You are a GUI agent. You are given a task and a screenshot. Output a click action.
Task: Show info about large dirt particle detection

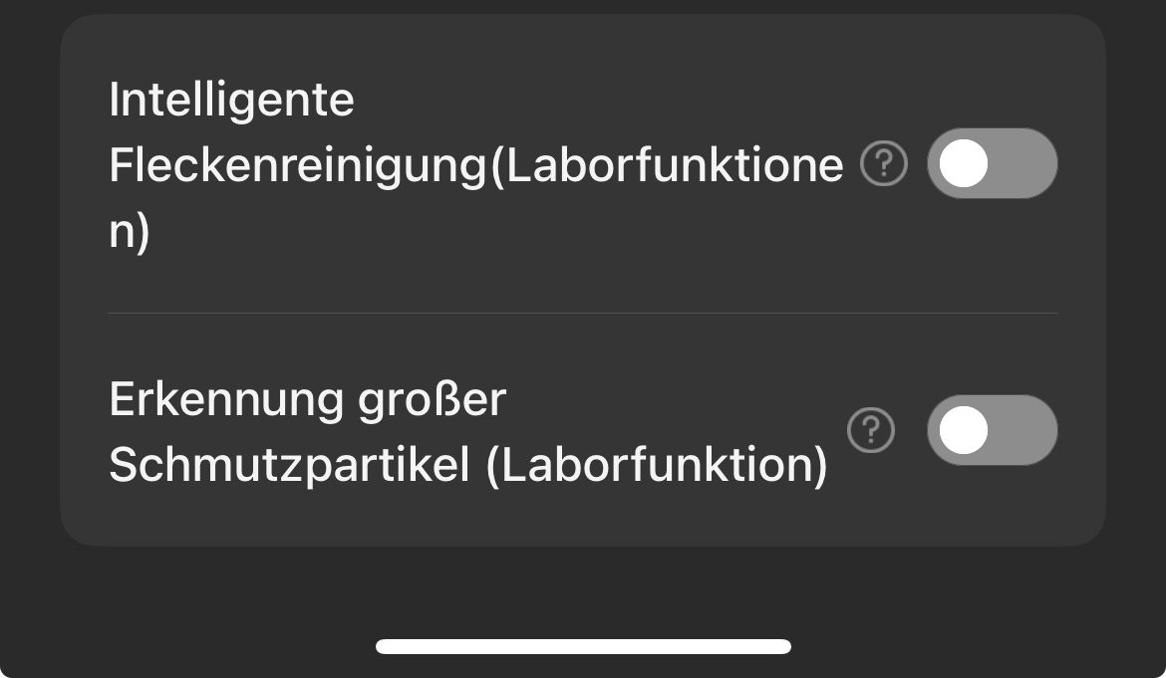871,430
